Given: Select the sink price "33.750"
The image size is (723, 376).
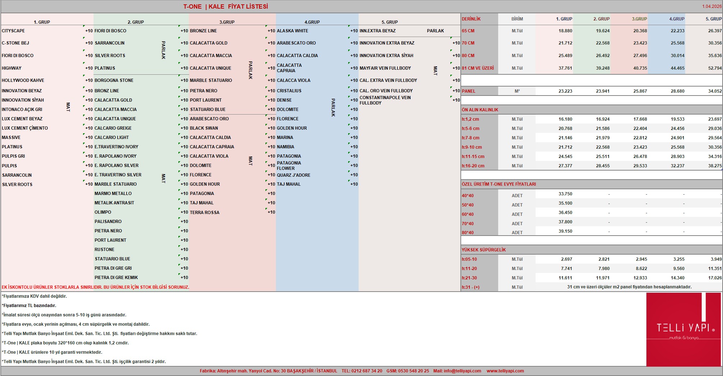Looking at the screenshot, I should 565,194.
